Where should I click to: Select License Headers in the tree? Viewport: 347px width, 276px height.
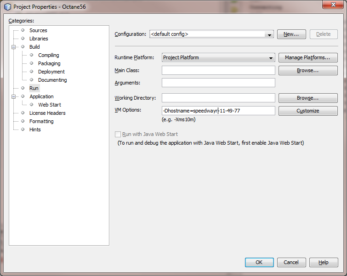click(x=47, y=113)
